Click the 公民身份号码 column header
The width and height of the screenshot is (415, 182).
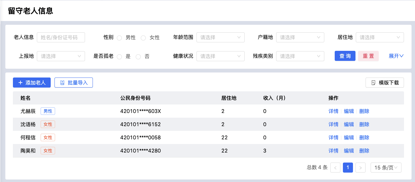[135, 98]
